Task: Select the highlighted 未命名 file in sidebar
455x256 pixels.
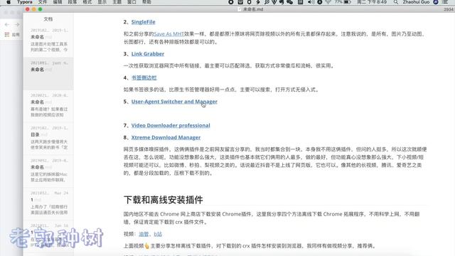Action: 48,73
